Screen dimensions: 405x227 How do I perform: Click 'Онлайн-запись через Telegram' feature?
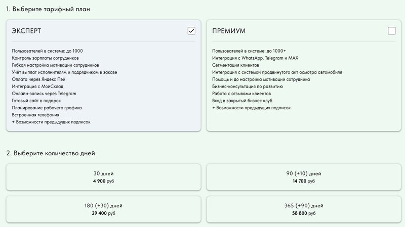pos(44,94)
